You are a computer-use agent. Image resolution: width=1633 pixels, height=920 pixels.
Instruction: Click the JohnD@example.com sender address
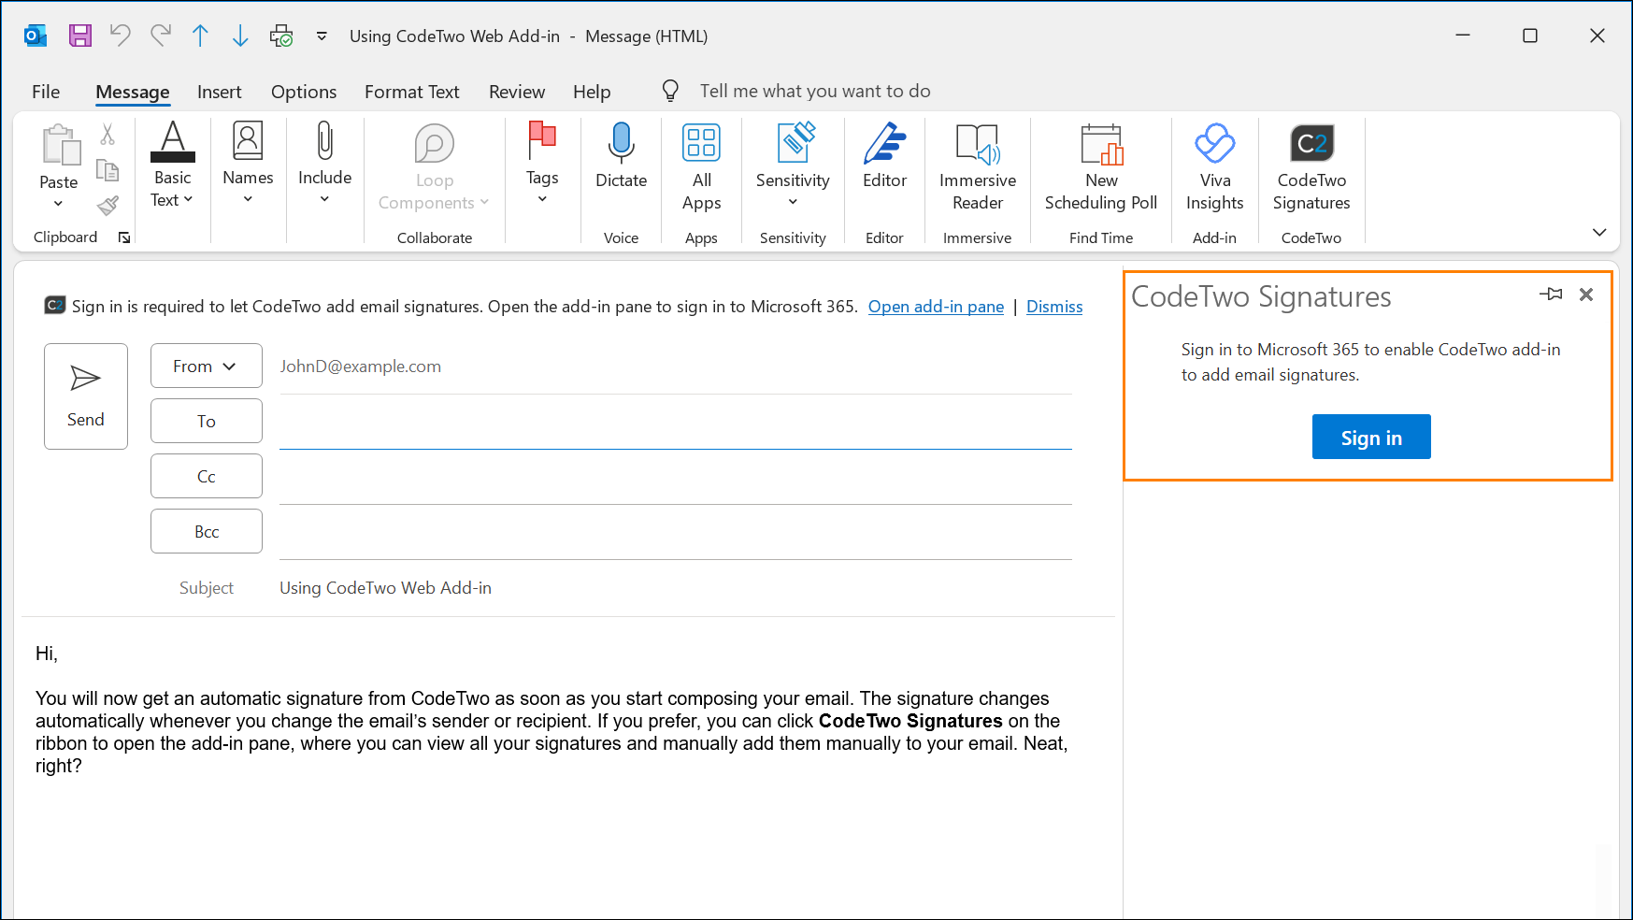pyautogui.click(x=360, y=367)
